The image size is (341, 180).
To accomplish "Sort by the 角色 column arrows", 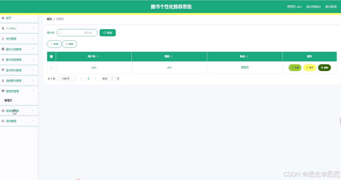I will [247, 56].
